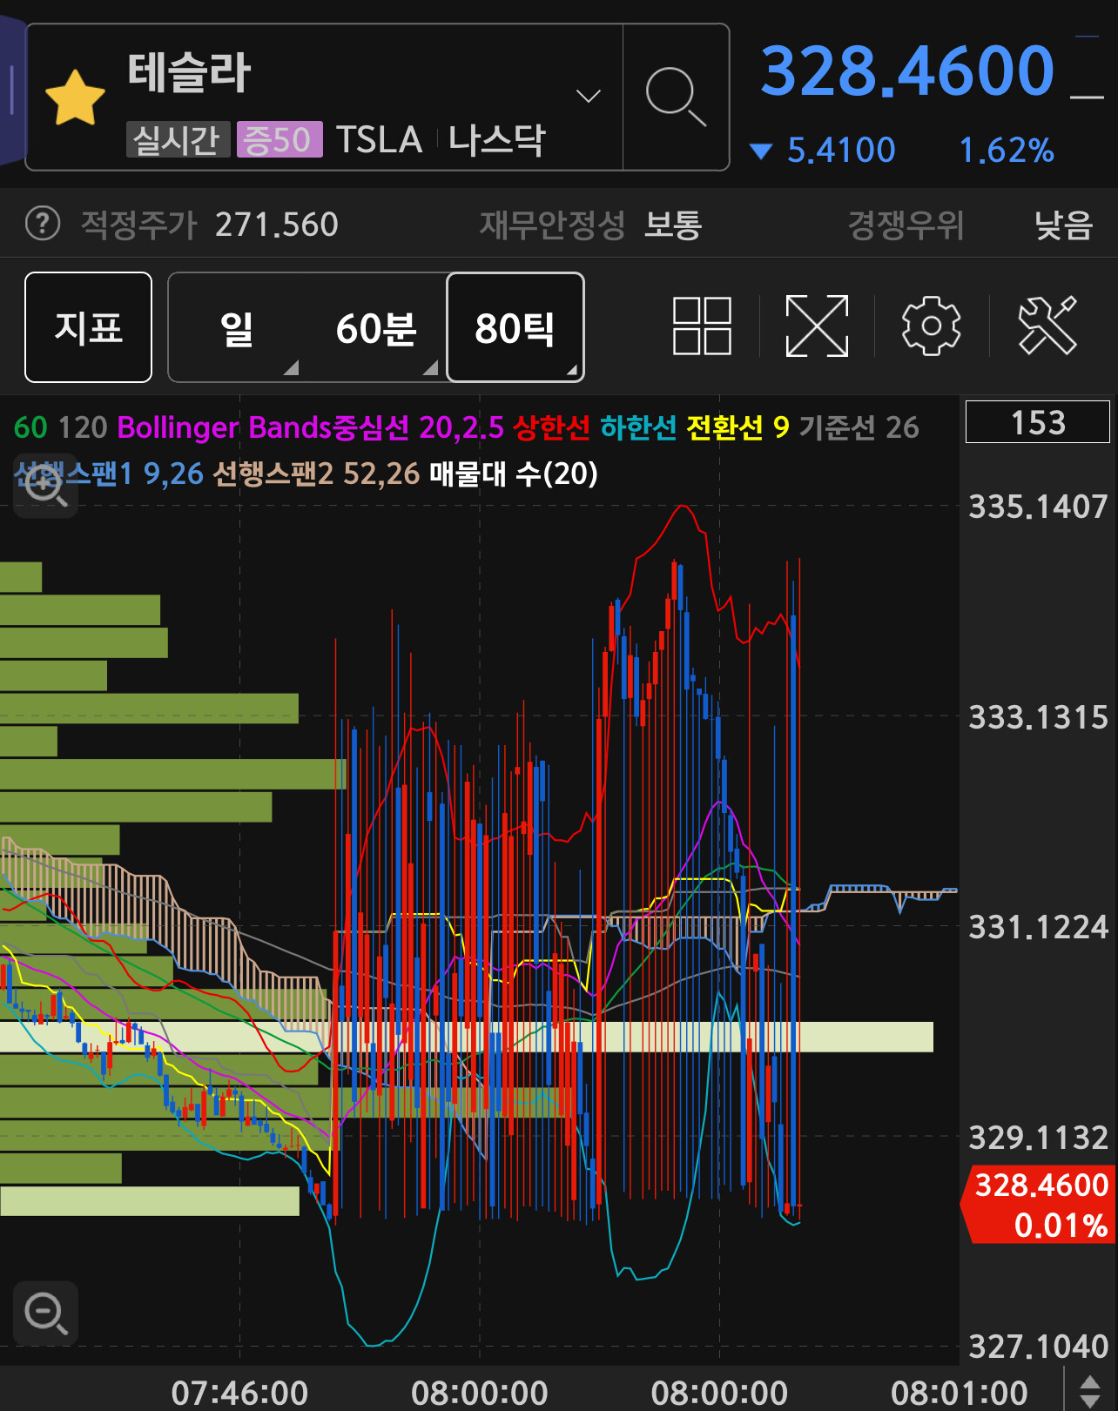Click the 07:46:00 time axis label
Viewport: 1118px width, 1411px height.
click(239, 1393)
